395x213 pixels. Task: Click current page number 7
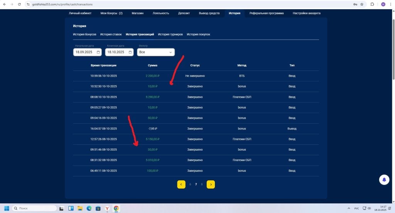[x=196, y=184]
